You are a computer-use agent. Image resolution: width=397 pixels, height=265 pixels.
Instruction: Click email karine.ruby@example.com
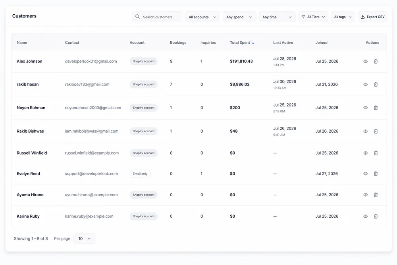89,217
